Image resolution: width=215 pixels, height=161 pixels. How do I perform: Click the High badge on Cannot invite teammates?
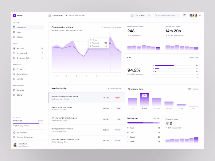coord(119,109)
